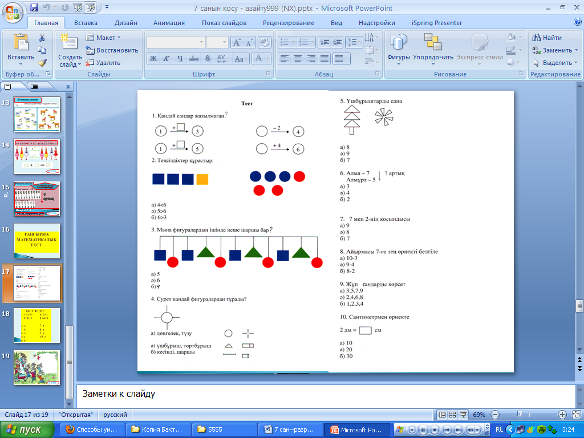
Task: Open the iSpring Presenter tab
Action: (437, 23)
